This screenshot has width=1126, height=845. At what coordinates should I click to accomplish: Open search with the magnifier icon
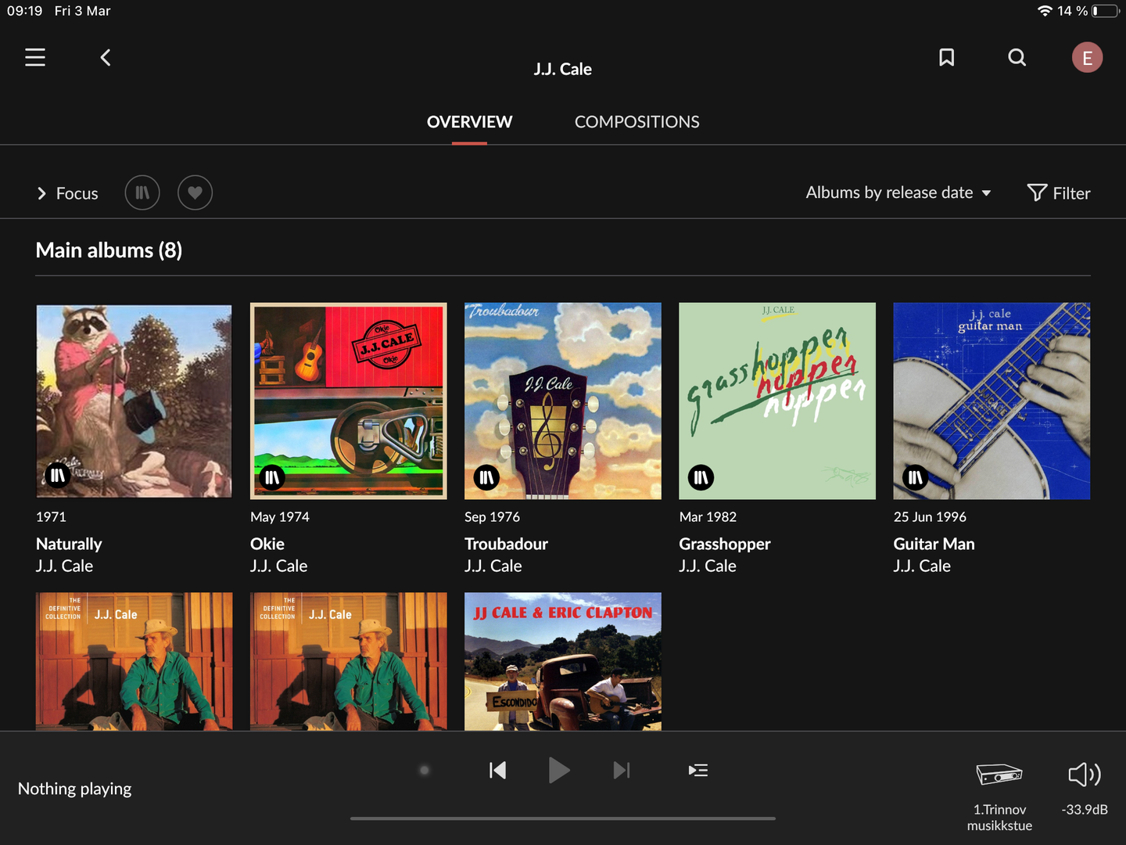[x=1017, y=57]
